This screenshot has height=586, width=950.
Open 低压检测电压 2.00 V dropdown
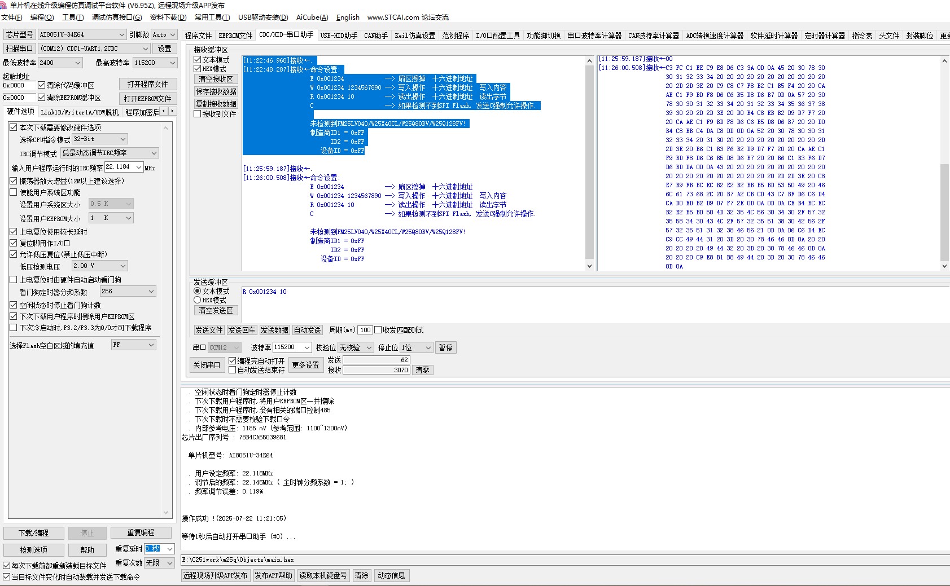[100, 266]
